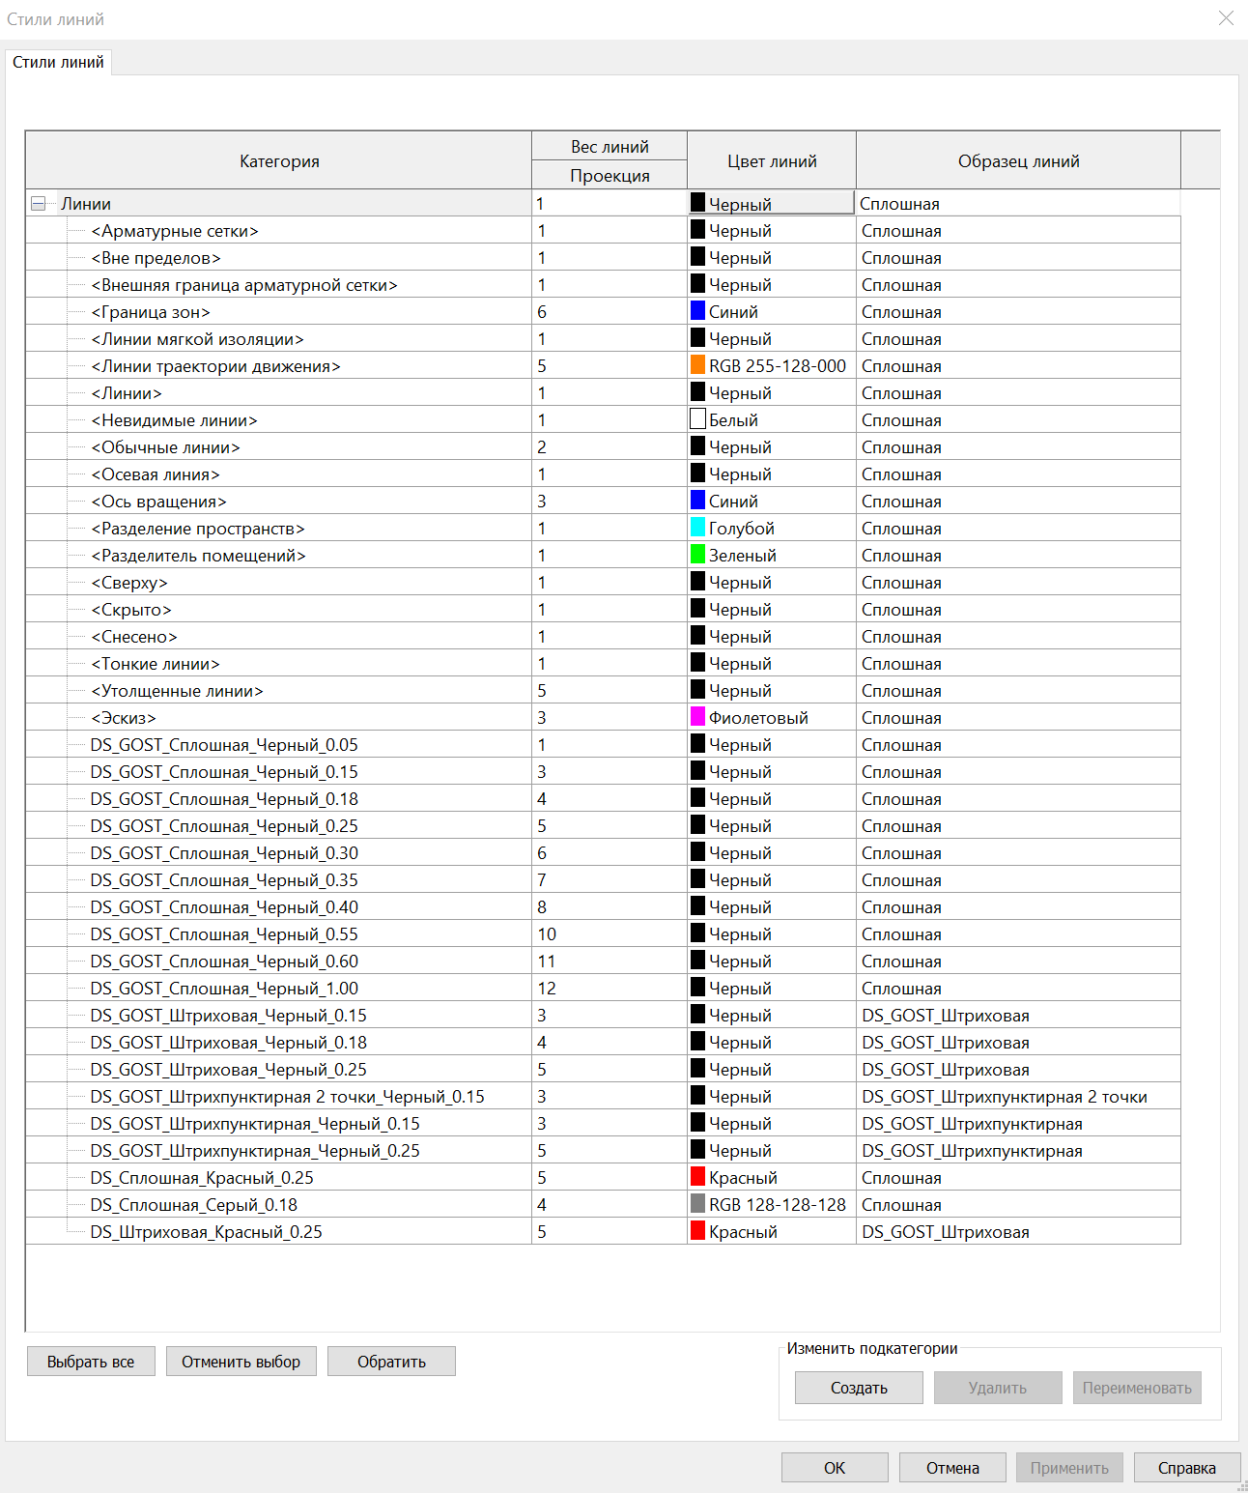1248x1493 pixels.
Task: Click orange color of Линии траектории движения
Action: click(x=697, y=365)
